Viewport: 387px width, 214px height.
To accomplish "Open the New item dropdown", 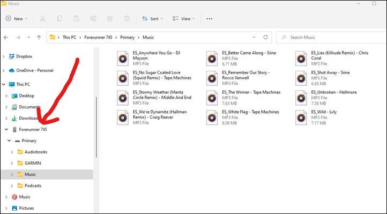I will (17, 19).
